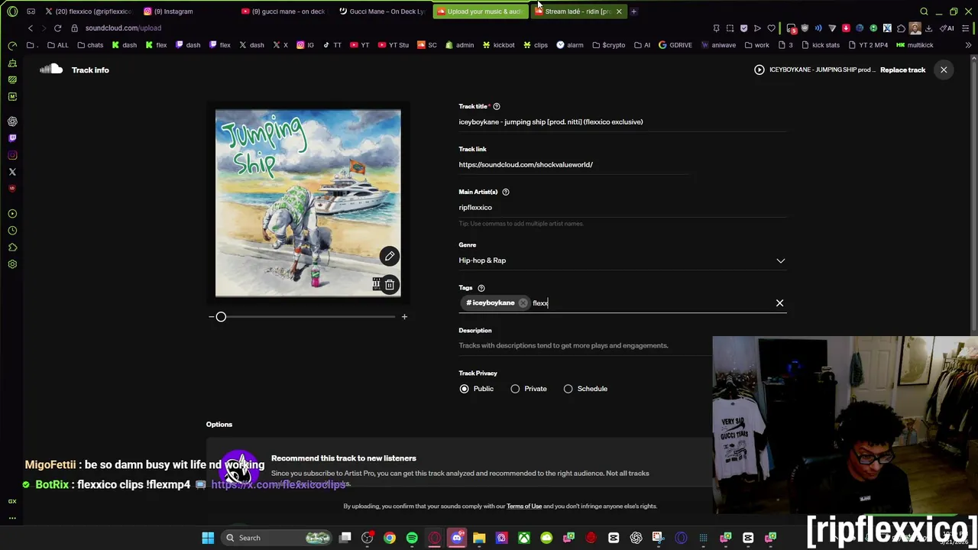Open the AI bookmarks folder
The image size is (978, 550).
642,45
